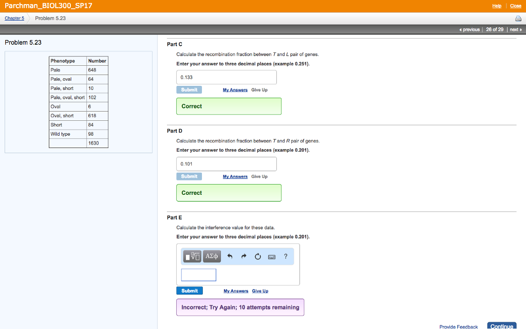The image size is (526, 329).
Task: Click Give Up under Part E
Action: [x=260, y=291]
